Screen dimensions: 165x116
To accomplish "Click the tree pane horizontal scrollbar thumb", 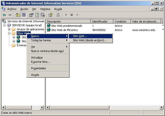I will click(19, 107).
